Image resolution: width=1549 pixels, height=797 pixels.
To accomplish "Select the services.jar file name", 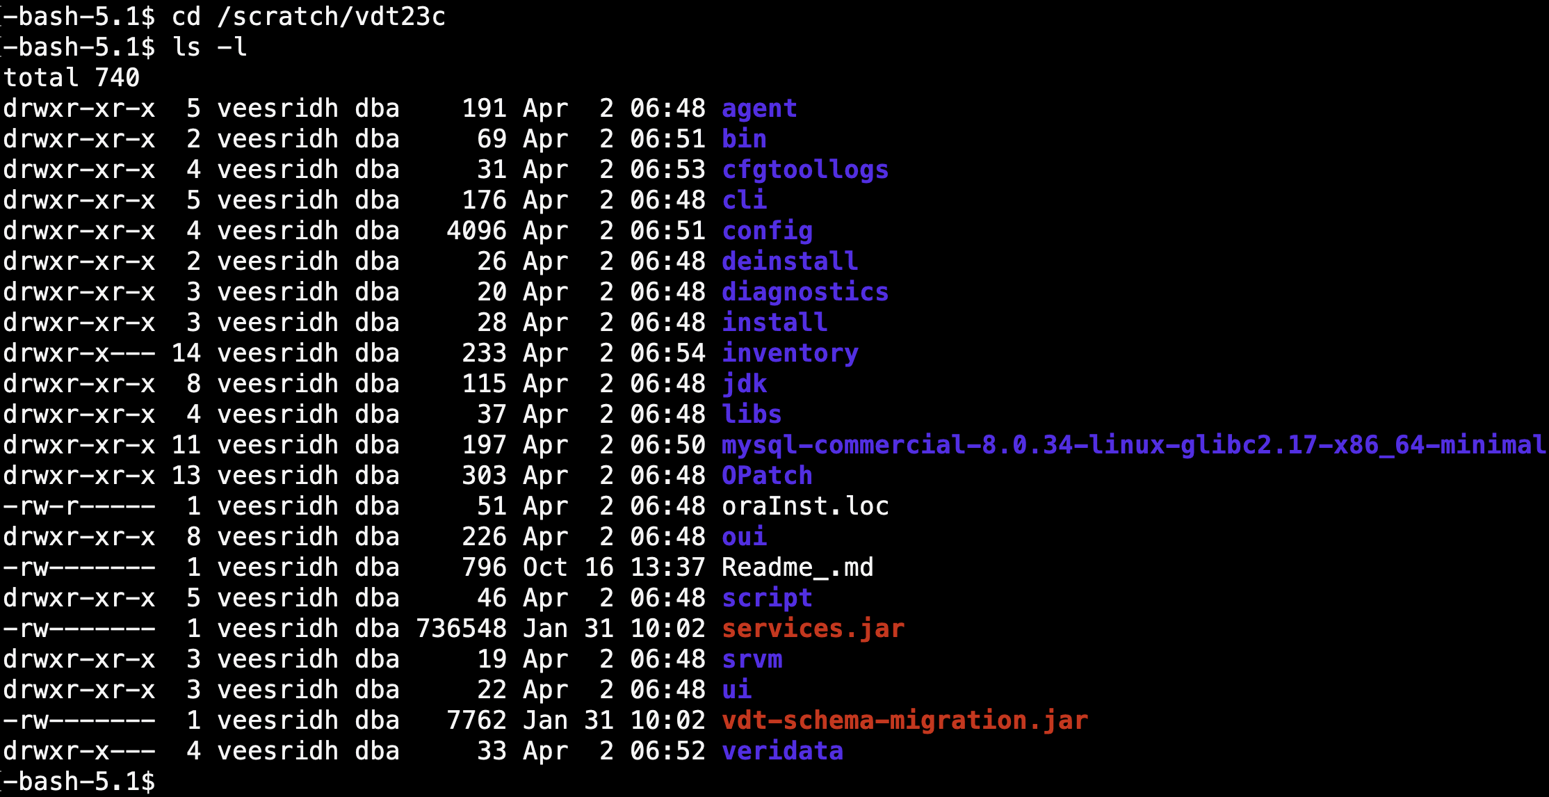I will pyautogui.click(x=813, y=629).
